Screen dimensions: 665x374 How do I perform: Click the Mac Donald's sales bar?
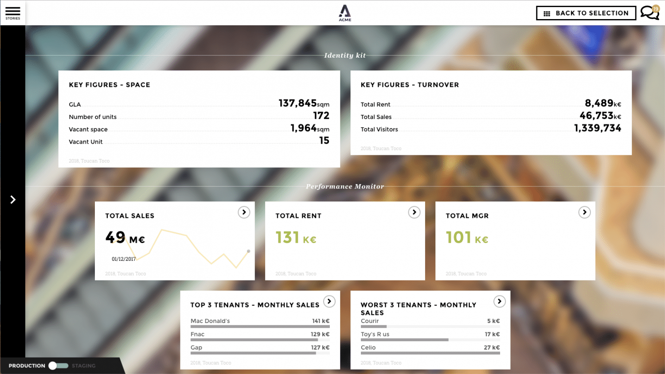pos(260,327)
